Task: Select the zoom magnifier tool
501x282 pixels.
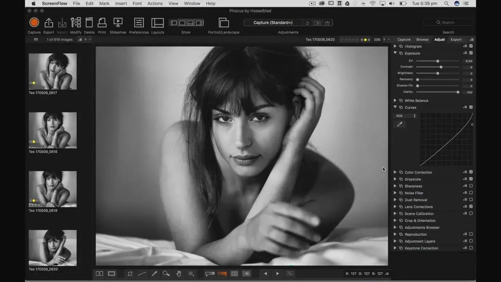Action: pos(166,273)
